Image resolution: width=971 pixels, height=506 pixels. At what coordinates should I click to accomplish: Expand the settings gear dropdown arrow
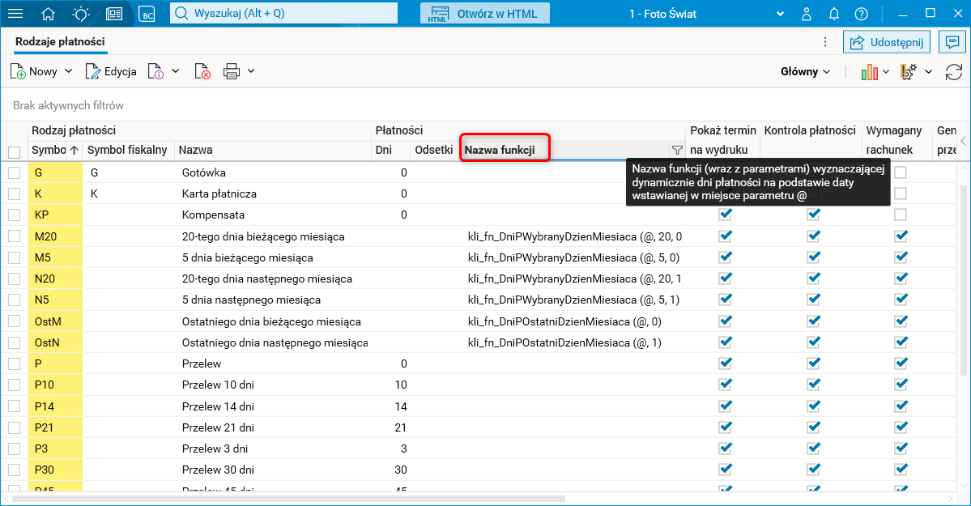(928, 72)
